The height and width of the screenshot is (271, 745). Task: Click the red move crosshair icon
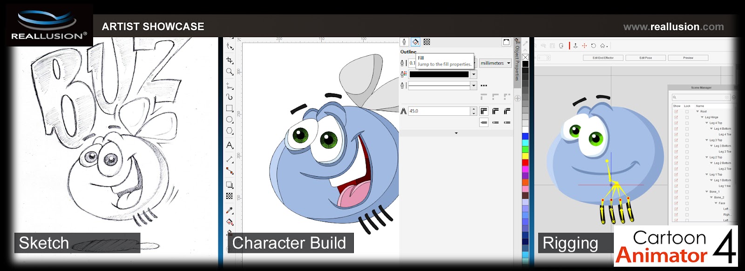pyautogui.click(x=584, y=46)
